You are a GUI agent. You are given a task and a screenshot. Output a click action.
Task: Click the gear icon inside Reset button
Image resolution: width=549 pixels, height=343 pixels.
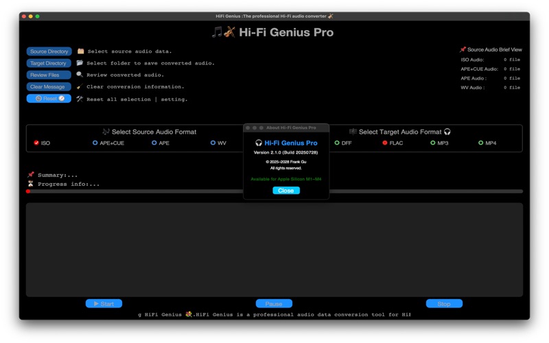(x=38, y=99)
